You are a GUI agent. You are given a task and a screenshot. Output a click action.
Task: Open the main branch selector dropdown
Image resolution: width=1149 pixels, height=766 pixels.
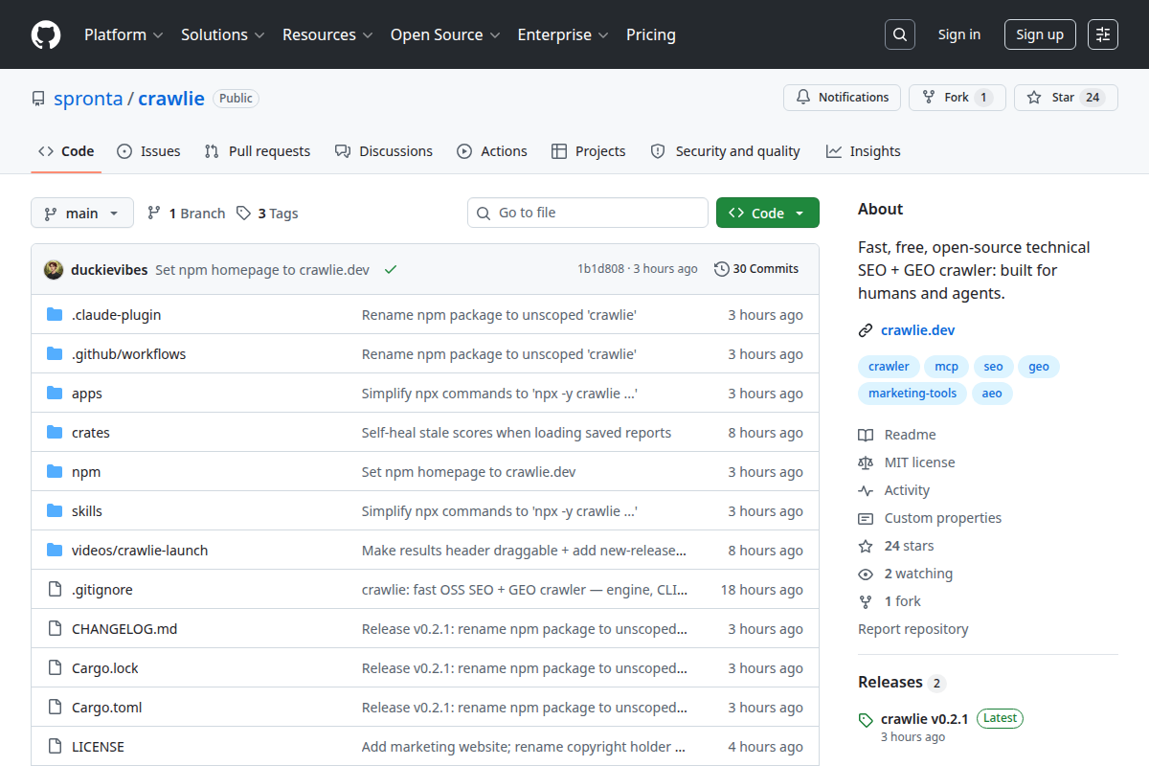(82, 213)
